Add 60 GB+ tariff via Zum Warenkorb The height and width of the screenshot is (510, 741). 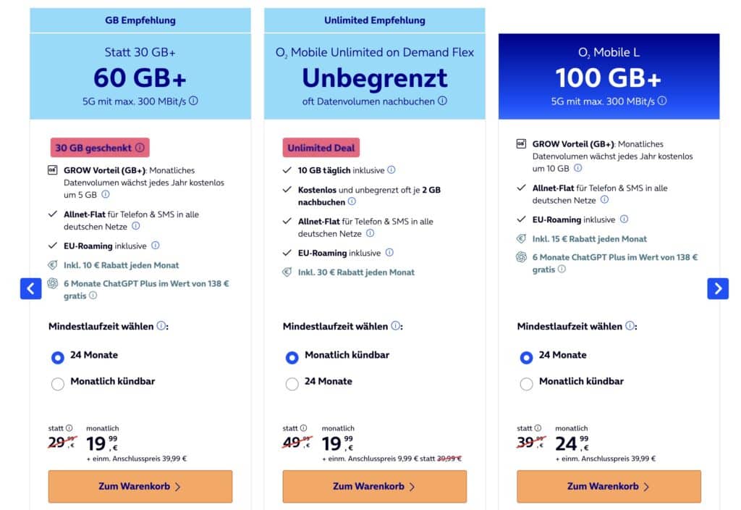tap(140, 486)
